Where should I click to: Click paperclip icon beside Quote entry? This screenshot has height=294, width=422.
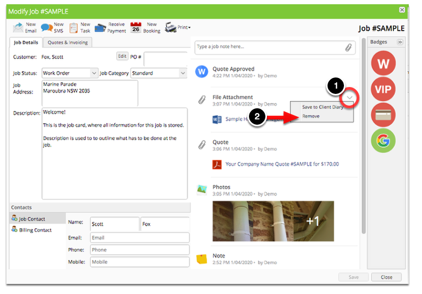(202, 145)
